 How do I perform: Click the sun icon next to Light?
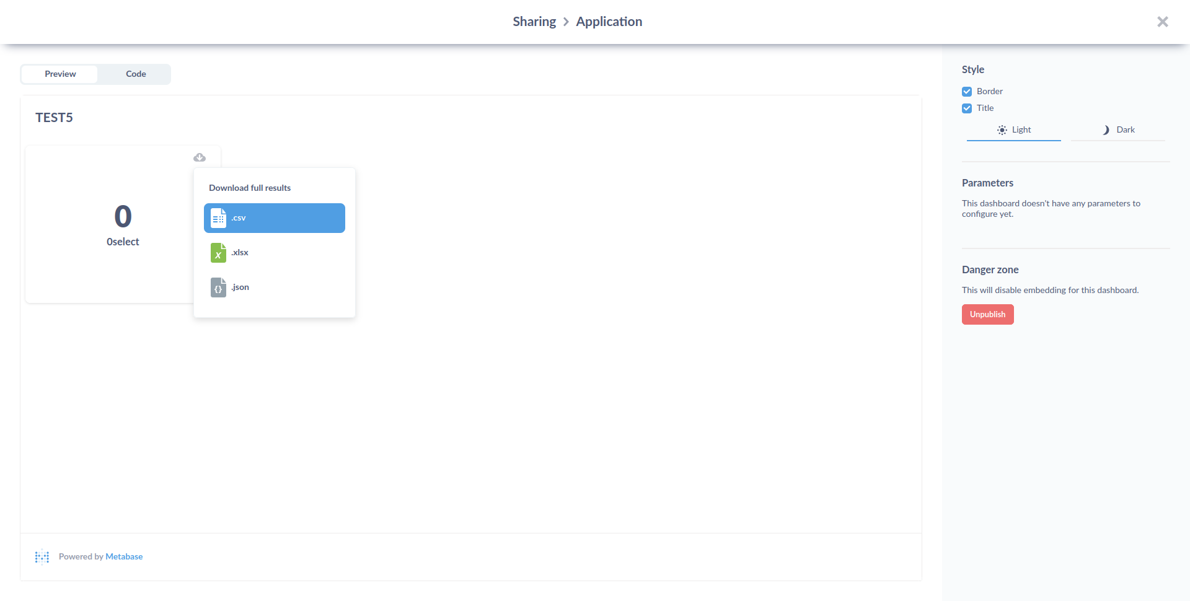click(x=1002, y=129)
